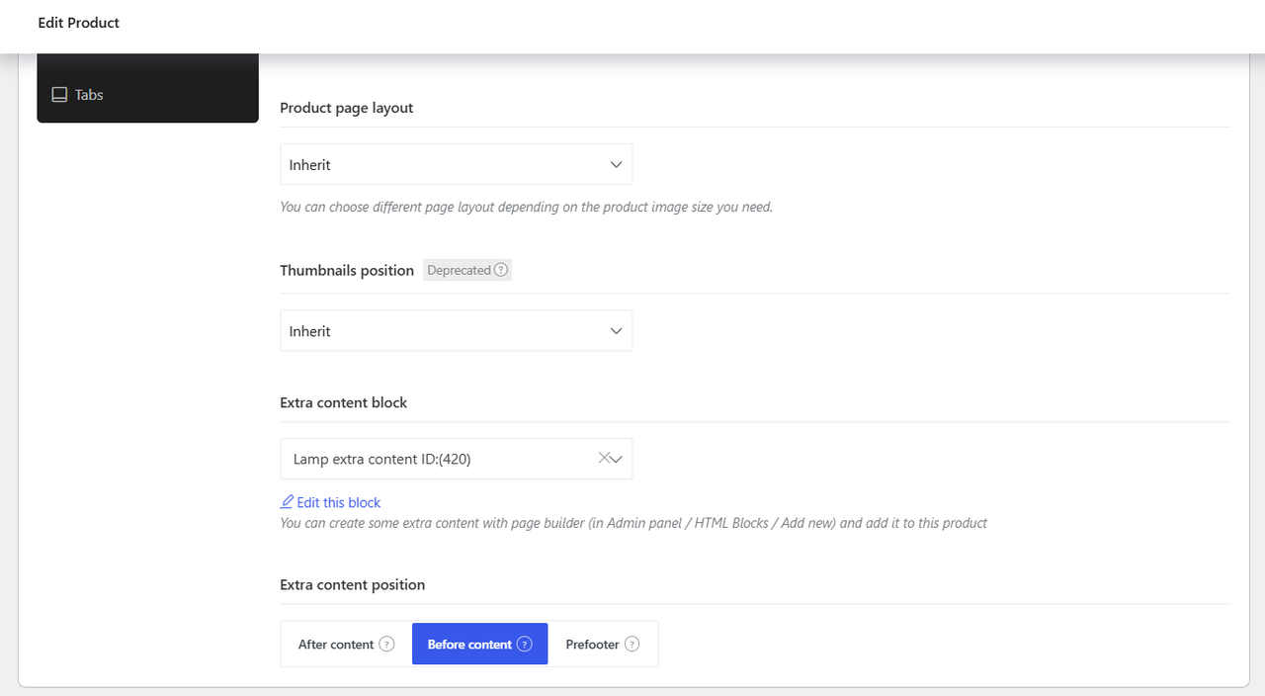Open the Tabs sidebar item
The width and height of the screenshot is (1265, 696).
pyautogui.click(x=147, y=95)
